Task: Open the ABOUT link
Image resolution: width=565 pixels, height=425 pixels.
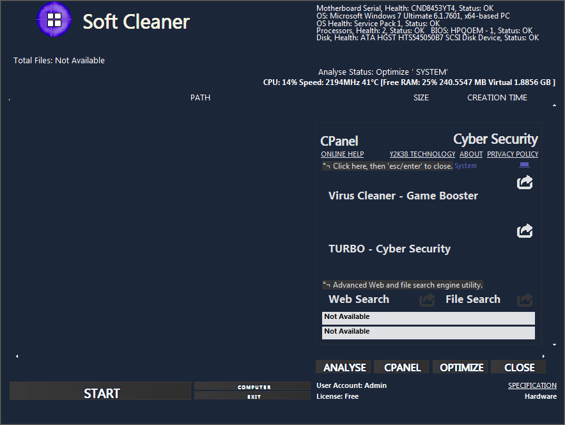Action: click(x=471, y=154)
